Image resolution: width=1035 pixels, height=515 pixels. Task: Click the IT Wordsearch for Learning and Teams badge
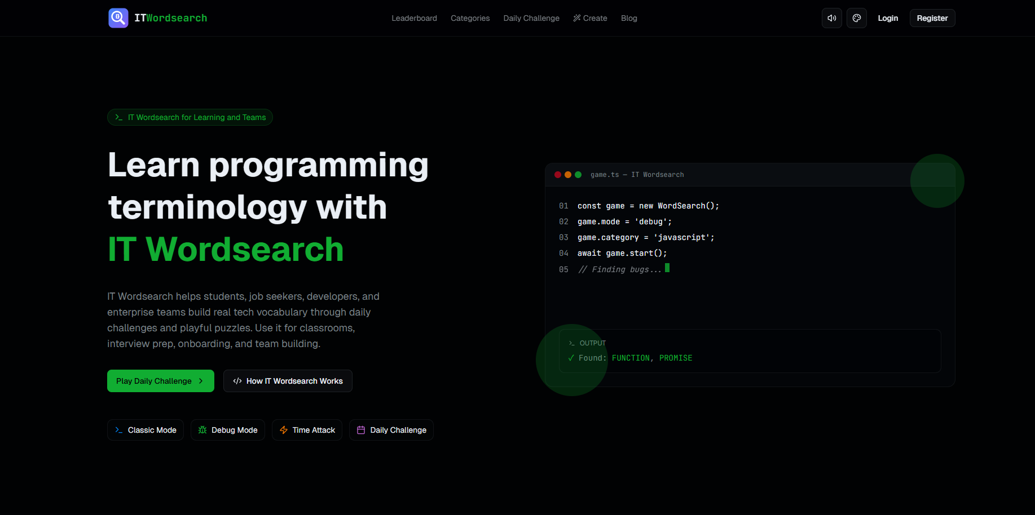[190, 117]
